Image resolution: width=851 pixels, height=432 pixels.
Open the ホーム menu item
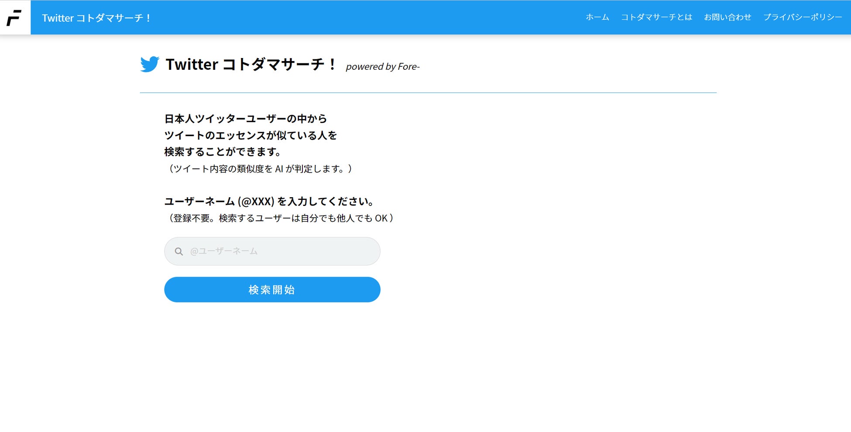point(597,17)
